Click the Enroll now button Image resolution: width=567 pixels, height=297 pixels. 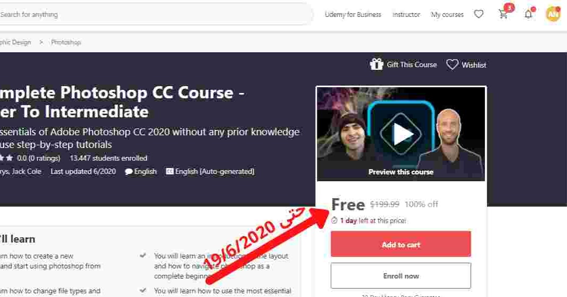pos(401,276)
